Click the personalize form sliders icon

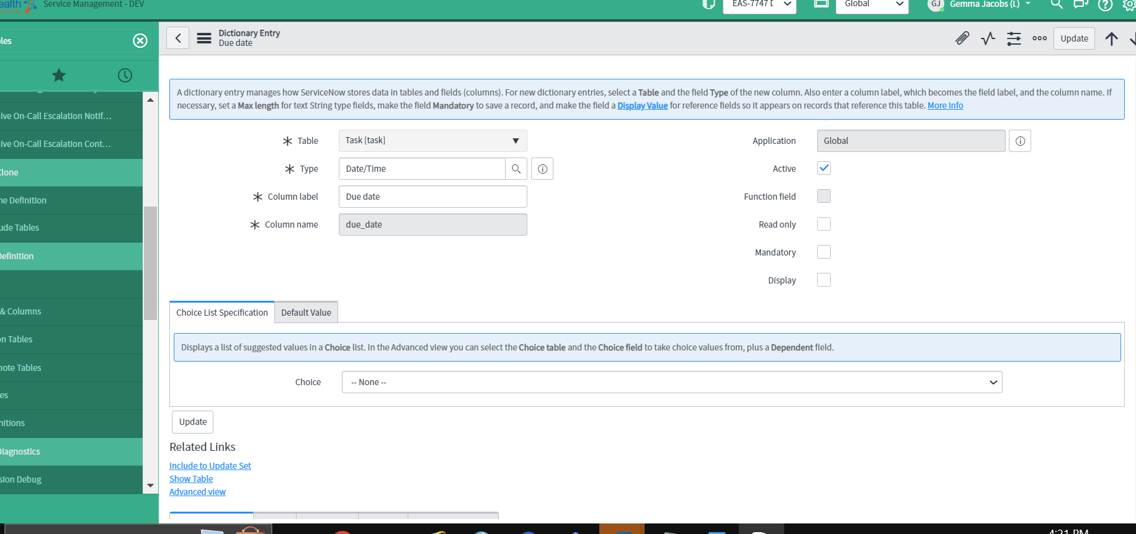click(x=1014, y=38)
